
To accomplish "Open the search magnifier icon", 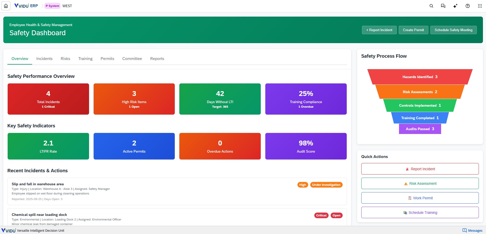I will (x=431, y=6).
